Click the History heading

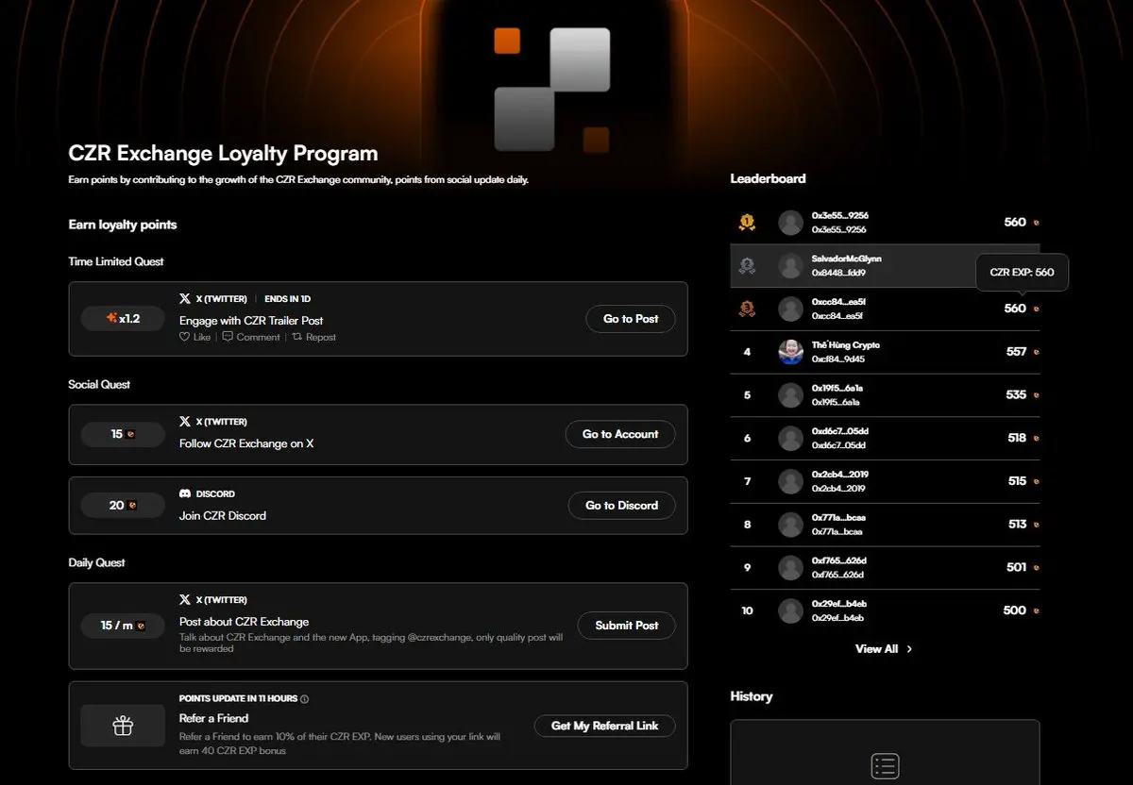[x=751, y=696]
